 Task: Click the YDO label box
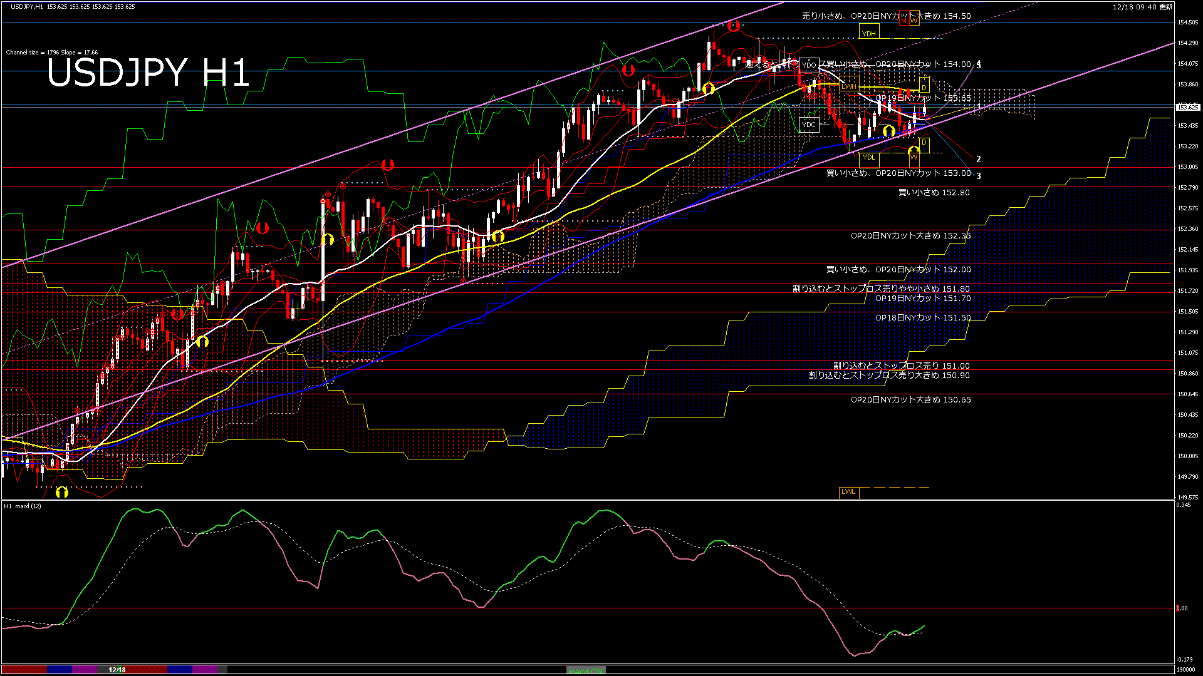tap(809, 65)
